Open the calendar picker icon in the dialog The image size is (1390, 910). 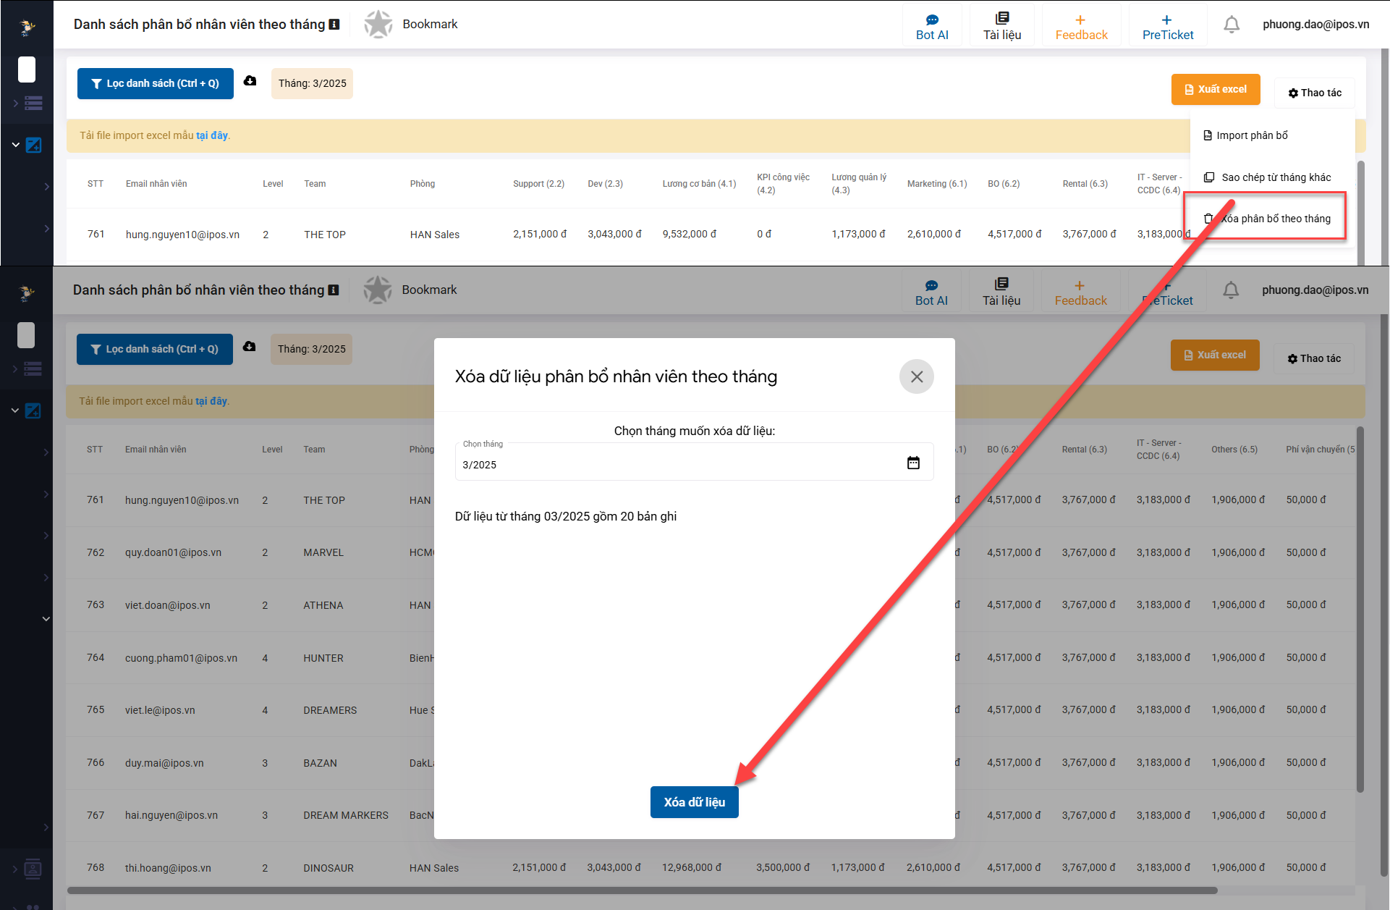[x=913, y=463]
